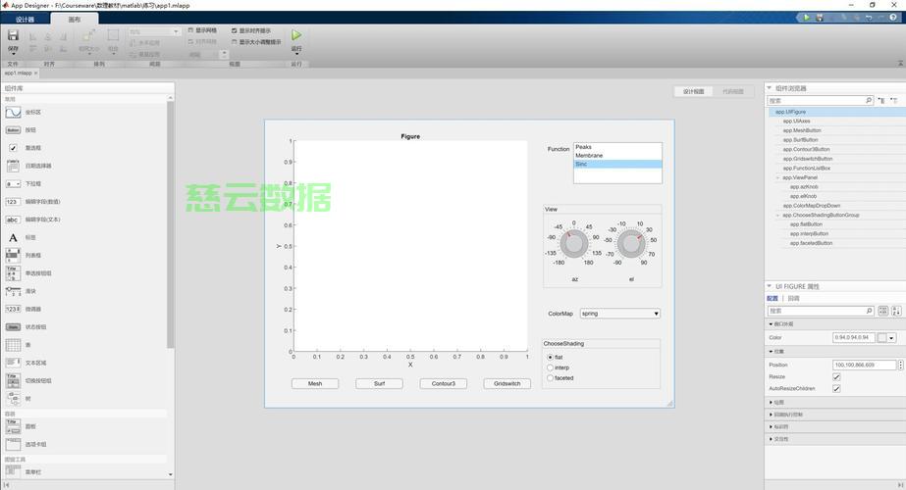The image size is (906, 490).
Task: Toggle the Show Grid (显示网格) checkbox
Action: (190, 30)
